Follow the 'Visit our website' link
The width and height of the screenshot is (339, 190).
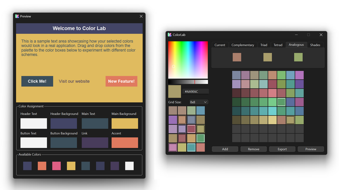click(74, 81)
